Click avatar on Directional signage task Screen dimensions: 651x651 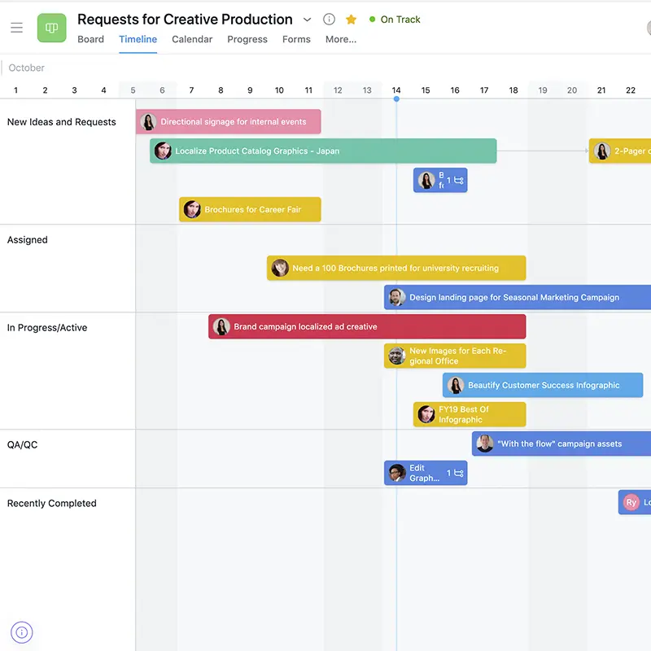coord(148,122)
